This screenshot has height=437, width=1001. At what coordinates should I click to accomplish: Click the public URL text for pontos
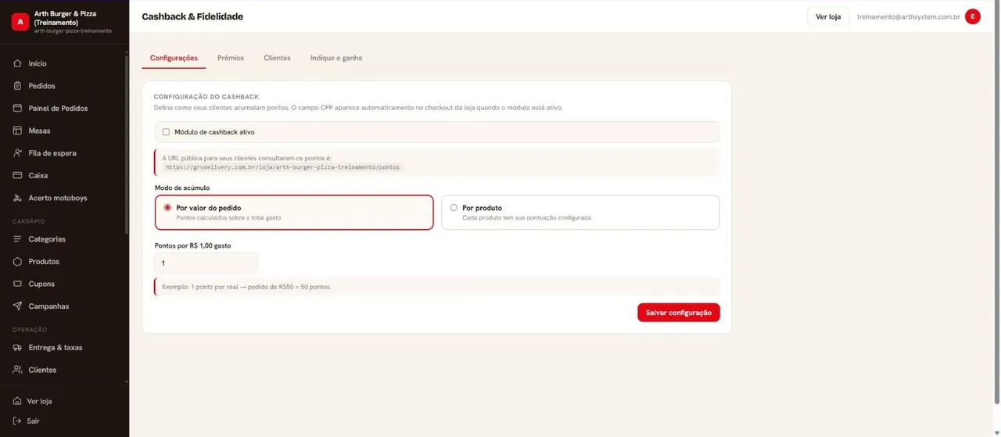[282, 167]
